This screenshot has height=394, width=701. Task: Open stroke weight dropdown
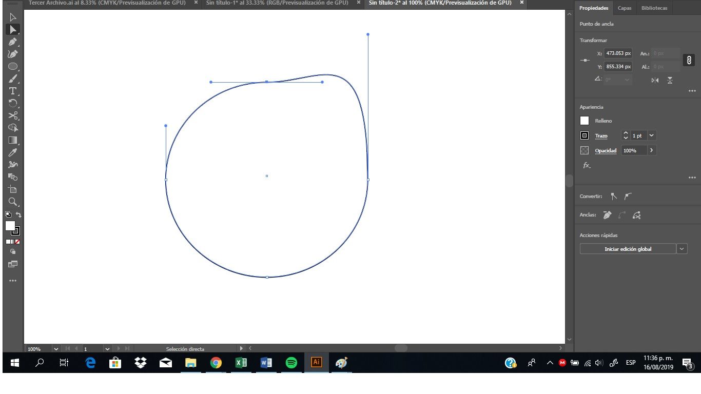point(652,135)
